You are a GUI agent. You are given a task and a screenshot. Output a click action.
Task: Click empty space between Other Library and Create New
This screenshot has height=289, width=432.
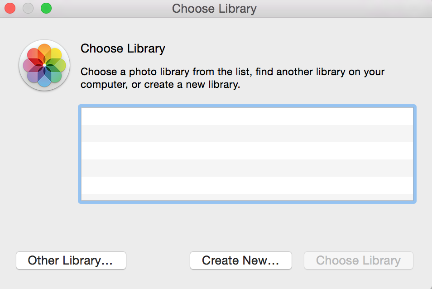[158, 260]
